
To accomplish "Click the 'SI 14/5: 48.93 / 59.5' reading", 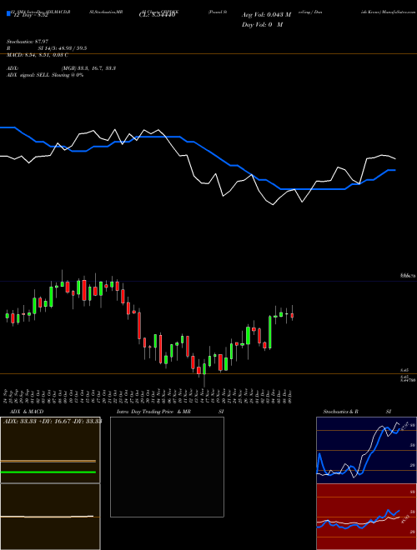I will pyautogui.click(x=63, y=48).
